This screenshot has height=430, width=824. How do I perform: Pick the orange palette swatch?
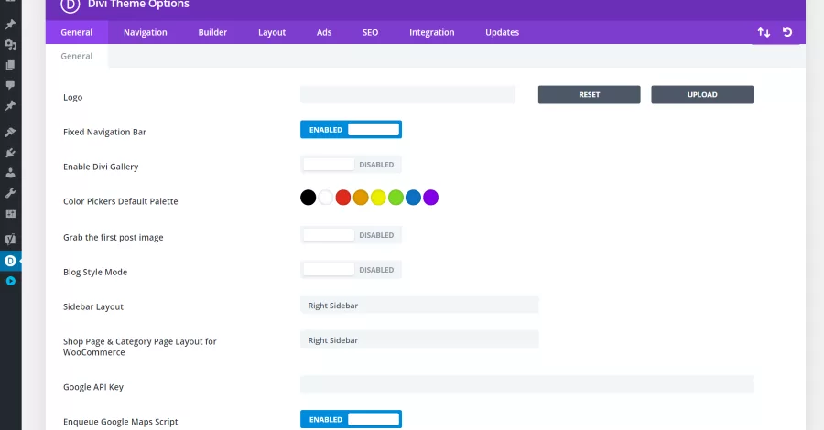point(361,198)
